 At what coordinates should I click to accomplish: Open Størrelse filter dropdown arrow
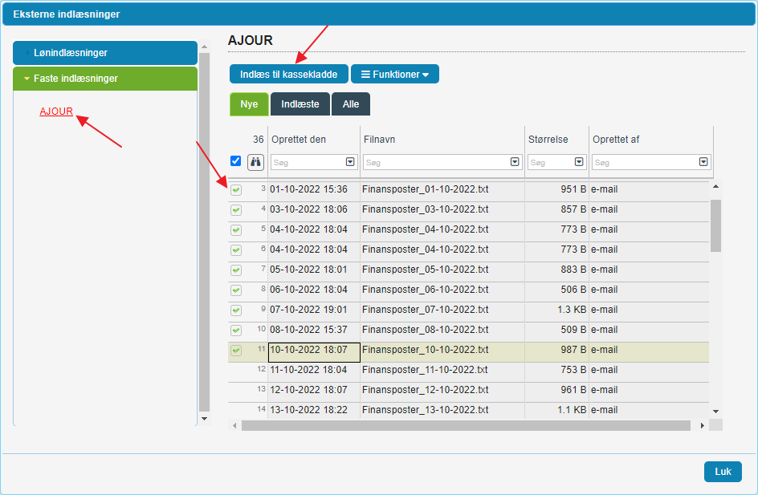(x=579, y=162)
